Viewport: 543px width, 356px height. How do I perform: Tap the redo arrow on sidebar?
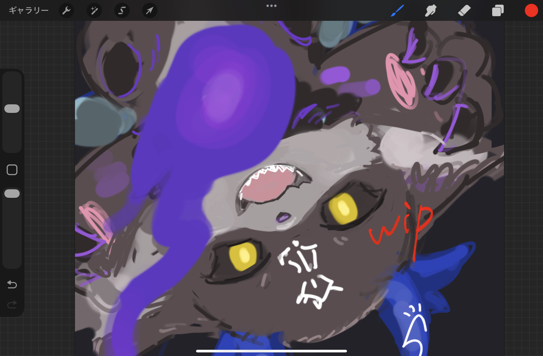point(12,305)
